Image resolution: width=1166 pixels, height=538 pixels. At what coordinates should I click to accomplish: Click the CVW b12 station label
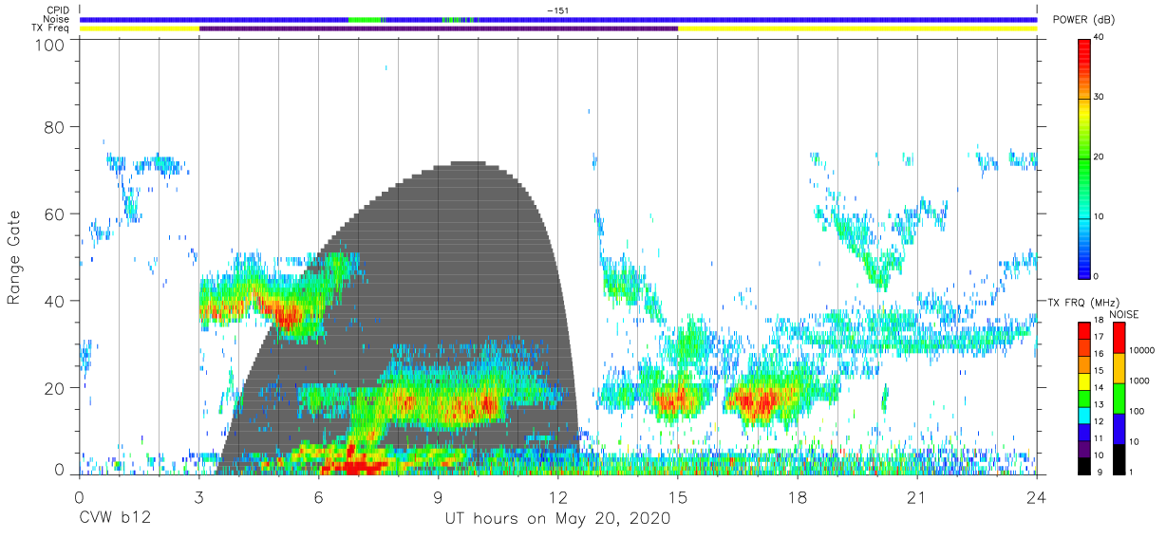tap(115, 519)
